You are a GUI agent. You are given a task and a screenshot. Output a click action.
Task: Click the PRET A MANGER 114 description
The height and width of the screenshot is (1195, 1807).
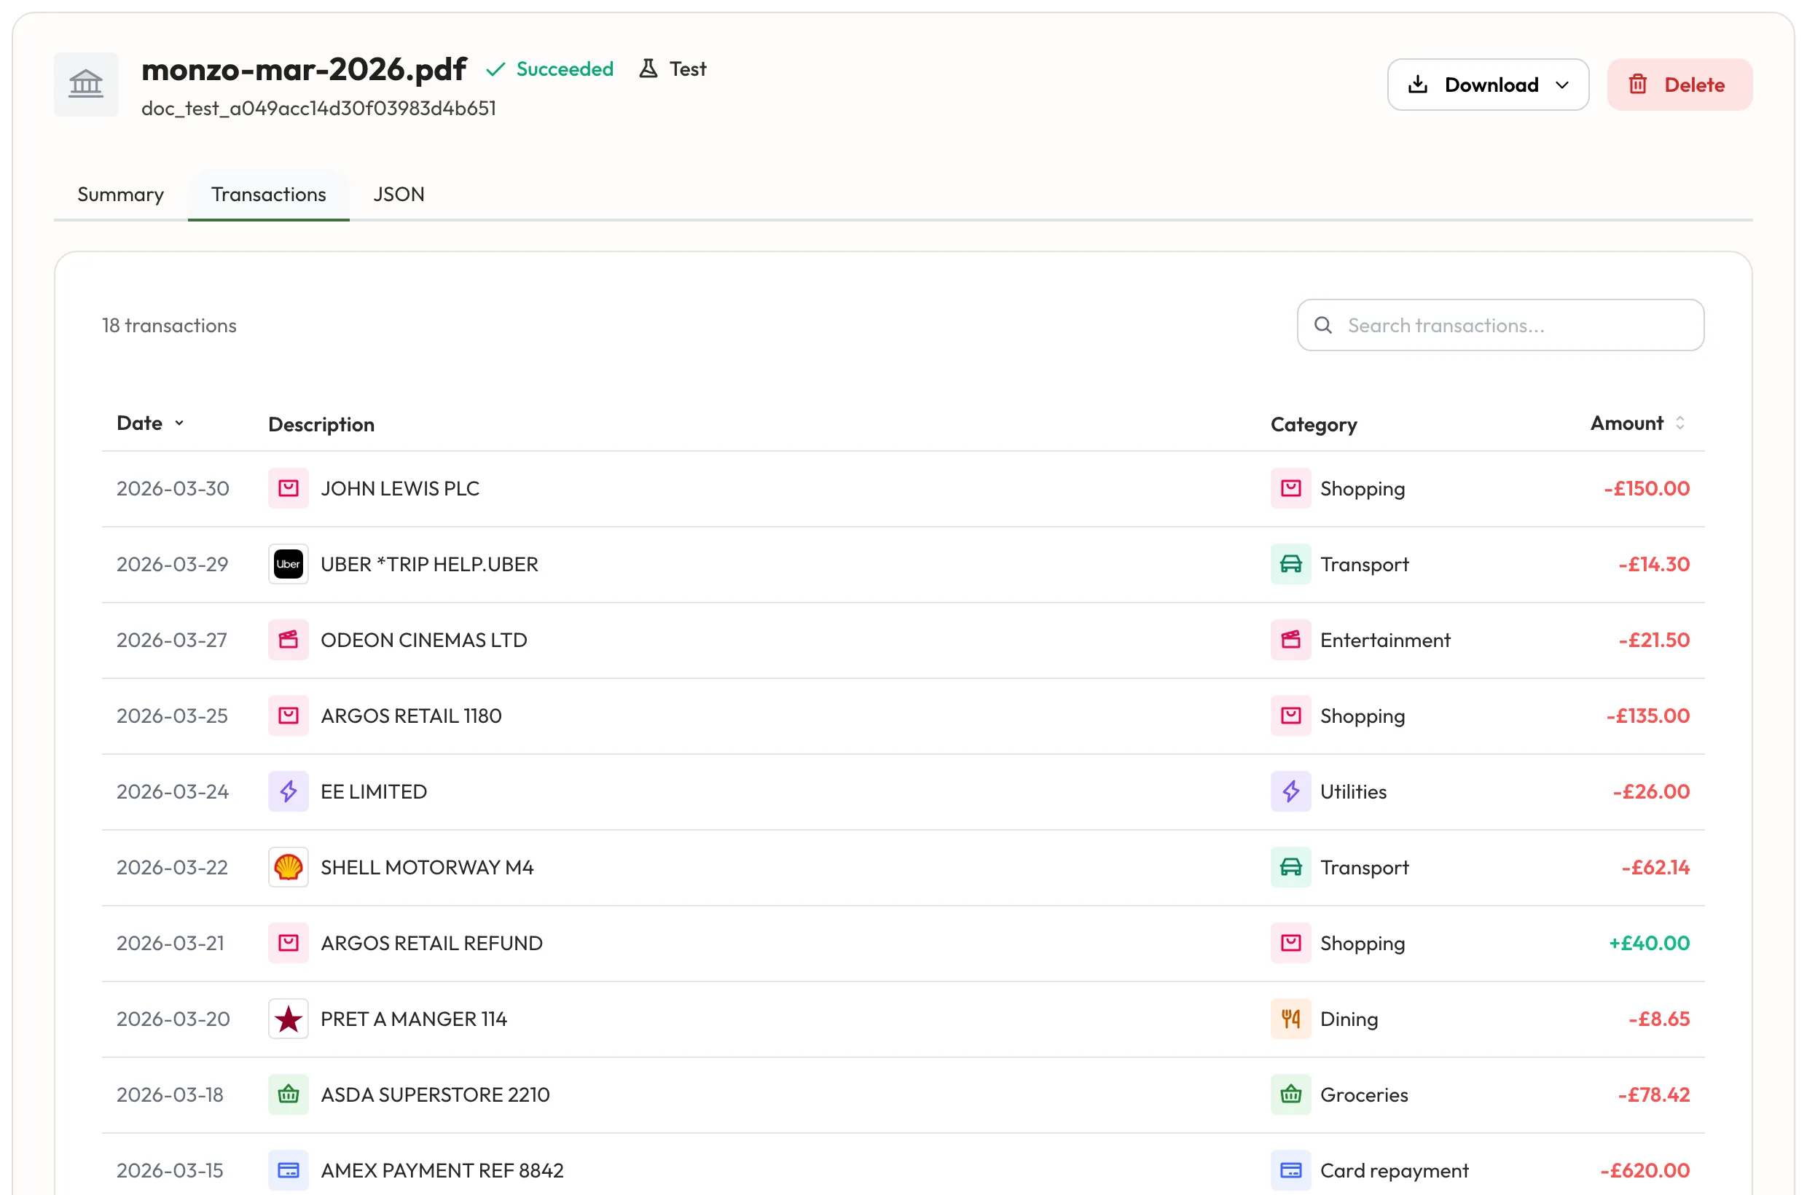click(x=414, y=1019)
